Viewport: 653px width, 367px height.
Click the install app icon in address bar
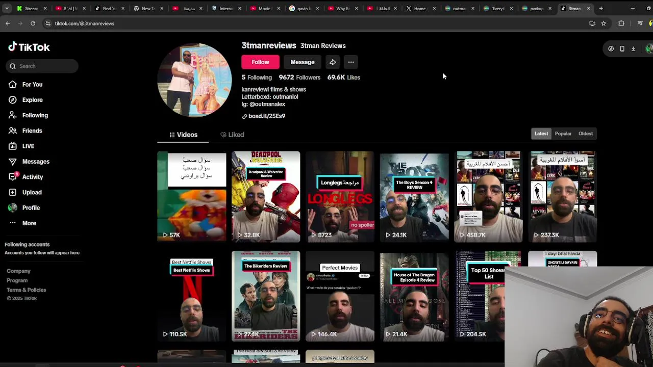(592, 23)
